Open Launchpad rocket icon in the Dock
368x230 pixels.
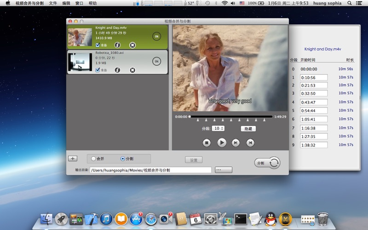click(x=61, y=219)
